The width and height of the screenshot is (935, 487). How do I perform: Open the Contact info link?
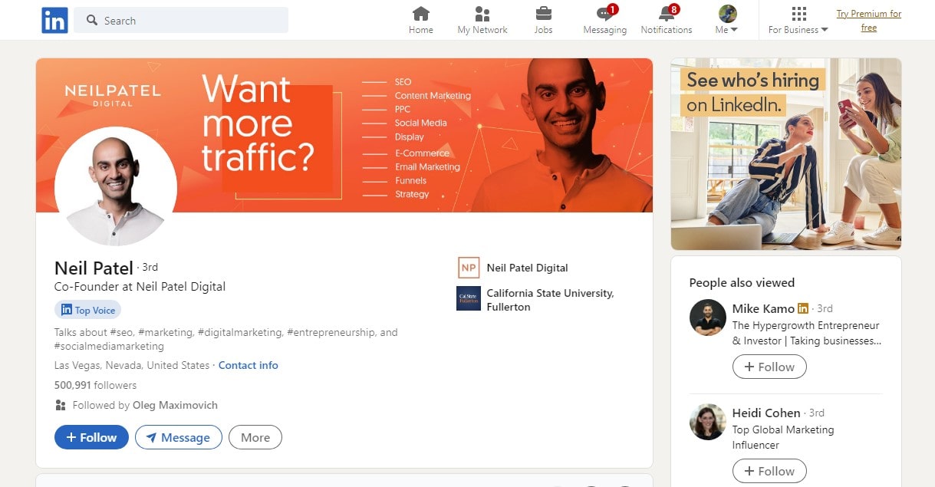[x=249, y=365]
